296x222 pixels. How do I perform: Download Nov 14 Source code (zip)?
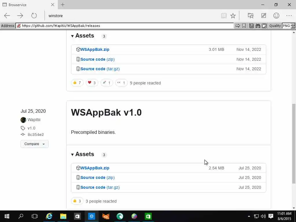[98, 59]
